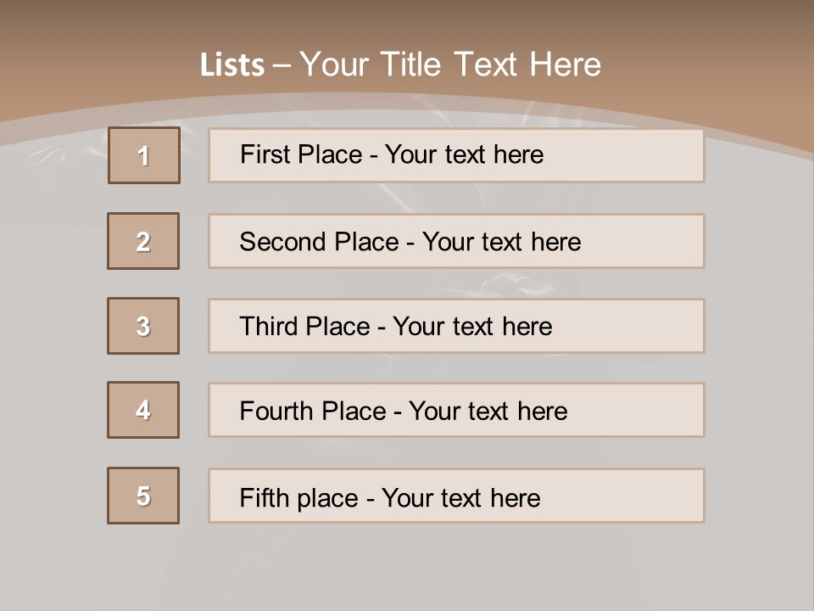Select the number 2 box
This screenshot has height=611, width=814.
click(143, 241)
